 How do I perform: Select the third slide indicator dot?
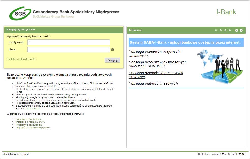pyautogui.click(x=225, y=30)
